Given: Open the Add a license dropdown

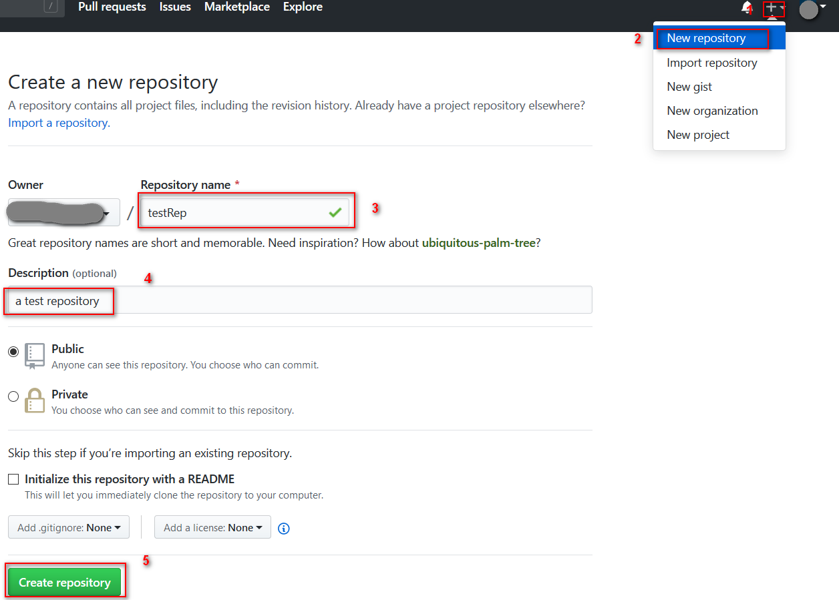Looking at the screenshot, I should 212,527.
